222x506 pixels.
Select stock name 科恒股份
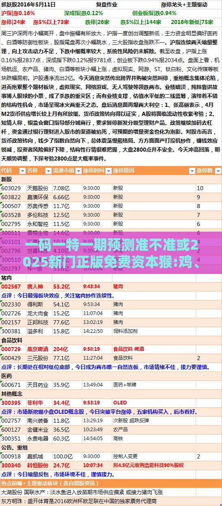coord(37,465)
